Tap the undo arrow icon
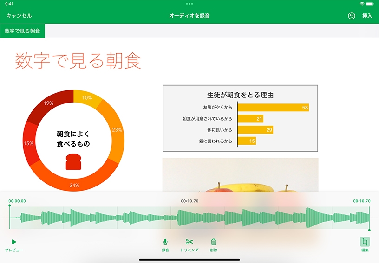The width and height of the screenshot is (379, 263). click(352, 16)
